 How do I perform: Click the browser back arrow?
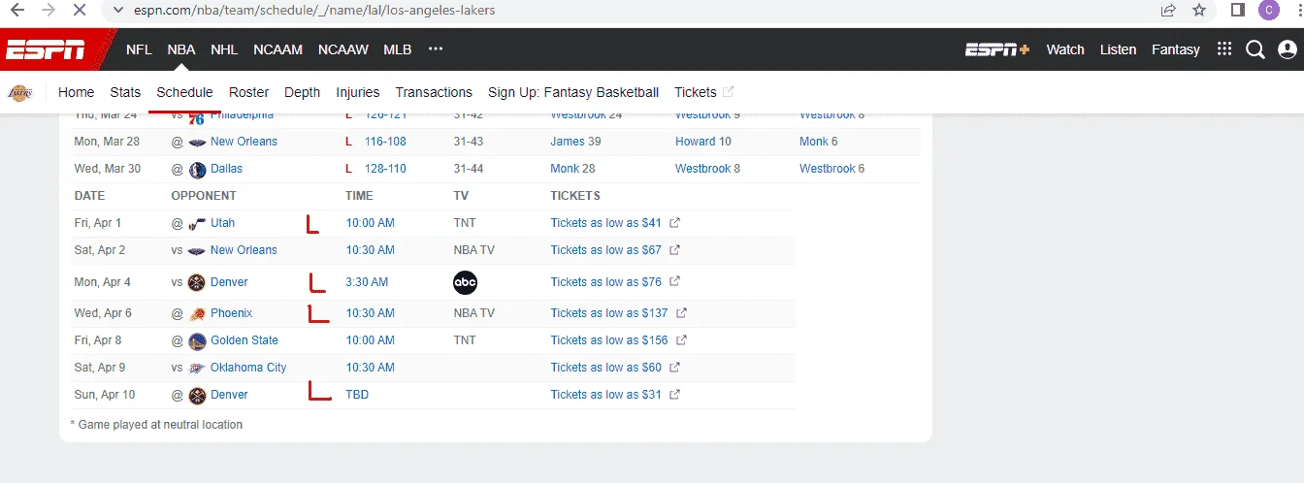16,11
